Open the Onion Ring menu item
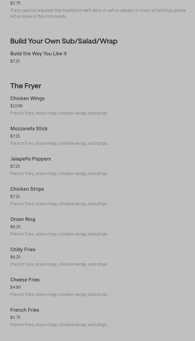The image size is (195, 341). pos(23,219)
